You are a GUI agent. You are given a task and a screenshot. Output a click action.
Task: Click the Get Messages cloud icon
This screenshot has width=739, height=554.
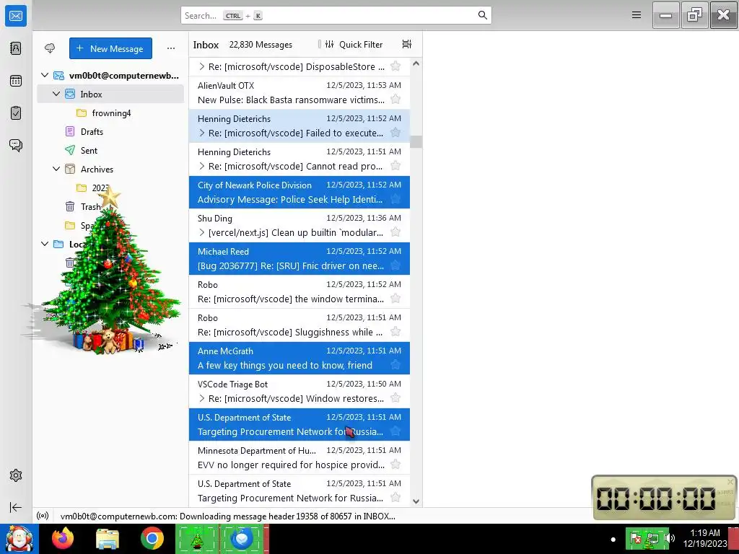pyautogui.click(x=50, y=48)
